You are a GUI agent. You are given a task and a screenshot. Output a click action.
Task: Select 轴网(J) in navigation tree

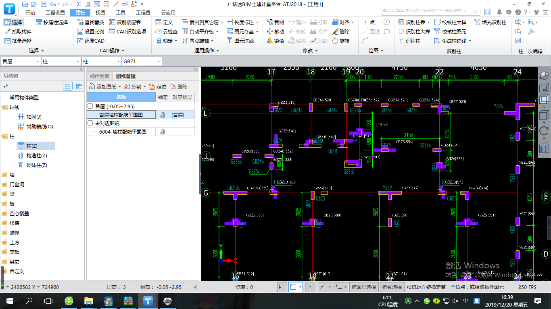30,117
